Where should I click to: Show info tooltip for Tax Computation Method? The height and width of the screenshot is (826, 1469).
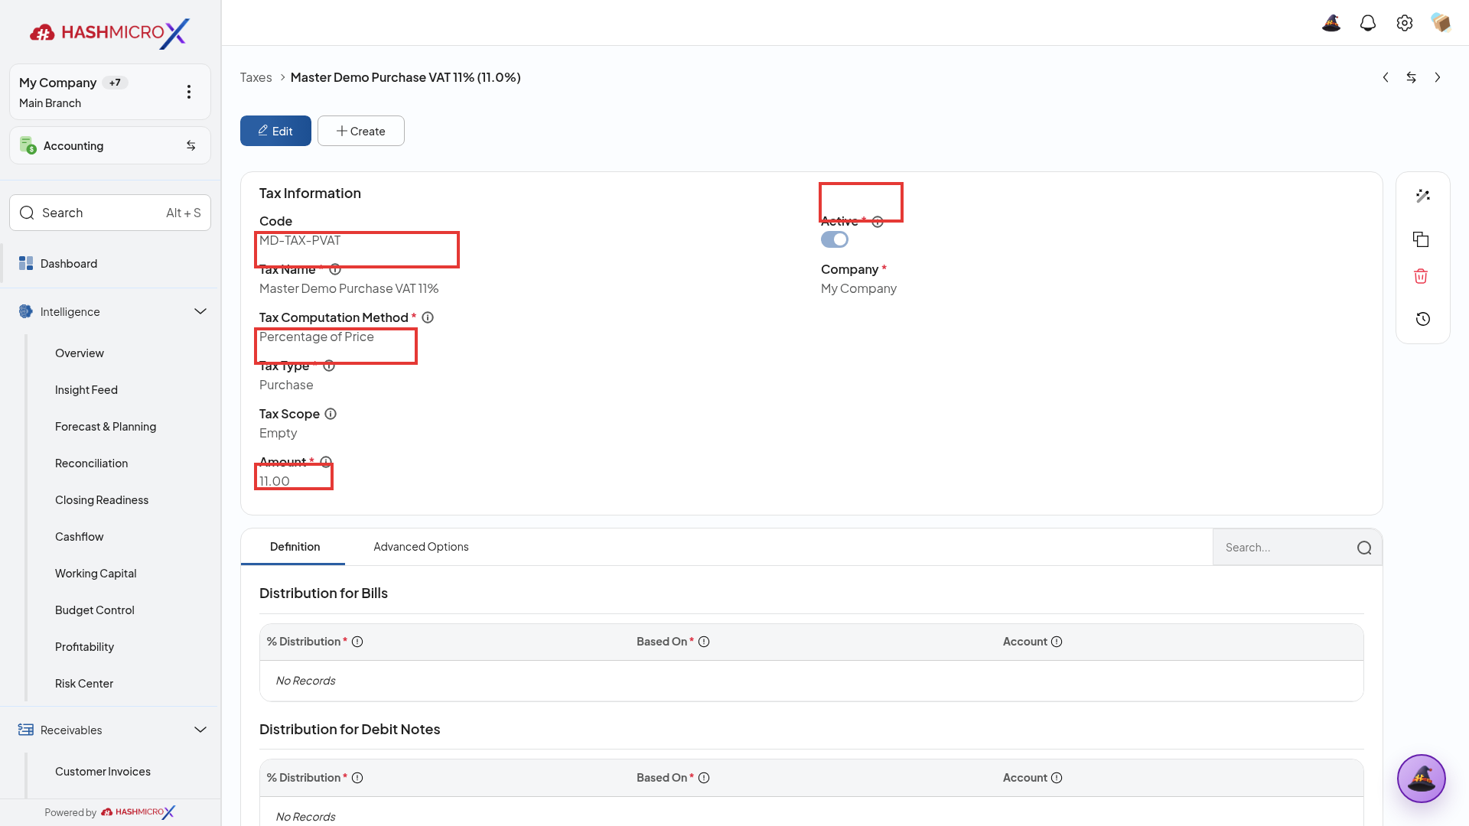coord(428,317)
